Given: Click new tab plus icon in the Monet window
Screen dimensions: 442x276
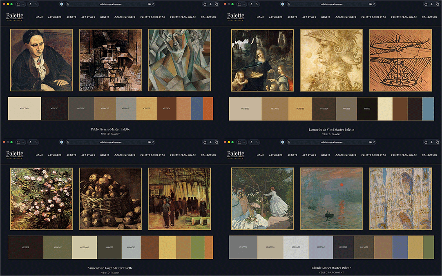Looking at the screenshot, I should click(x=431, y=142).
